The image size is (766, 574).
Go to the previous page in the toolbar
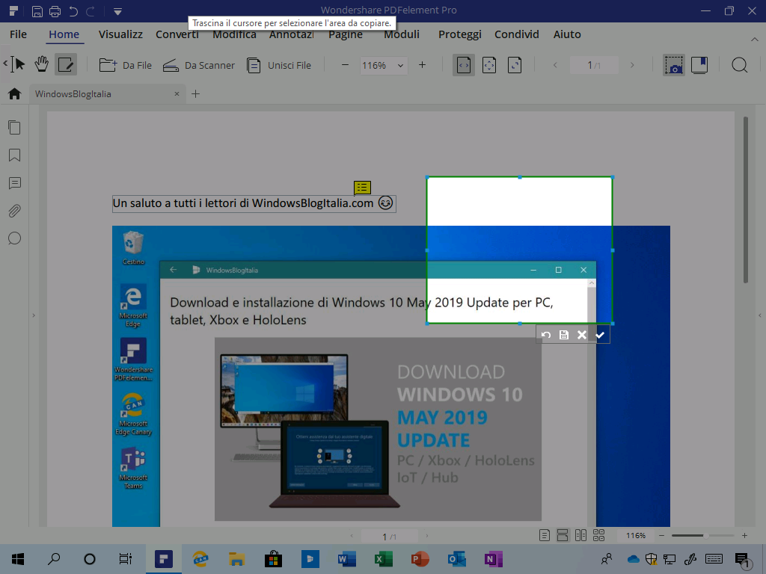click(x=555, y=65)
